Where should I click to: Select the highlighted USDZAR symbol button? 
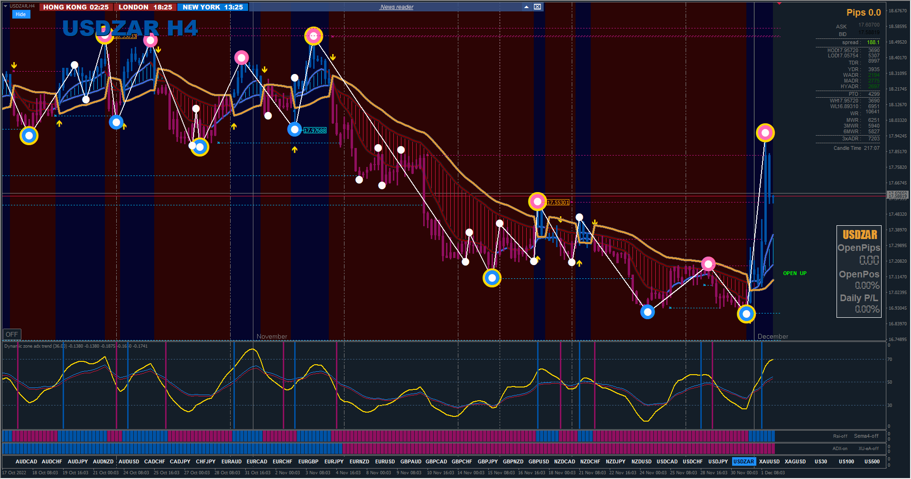tap(744, 461)
